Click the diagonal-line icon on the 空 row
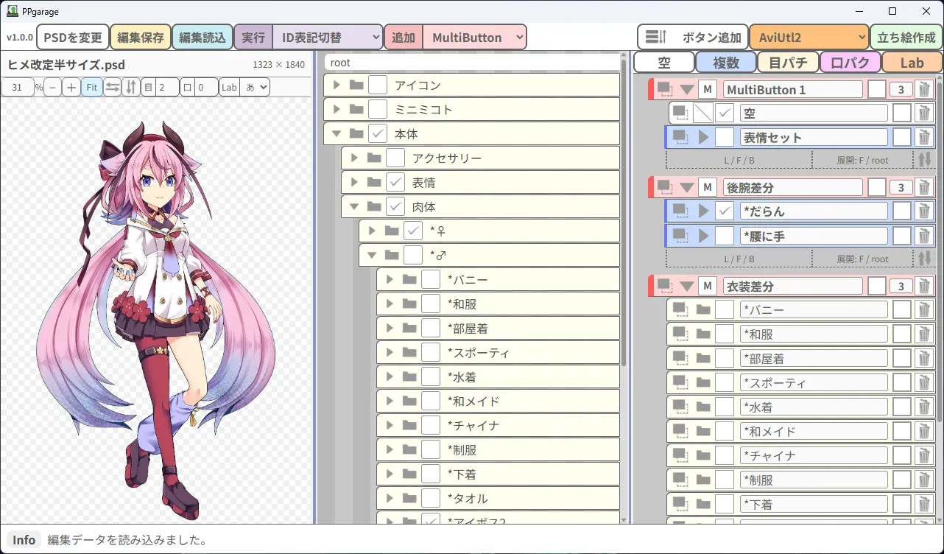Image resolution: width=944 pixels, height=554 pixels. coord(702,113)
